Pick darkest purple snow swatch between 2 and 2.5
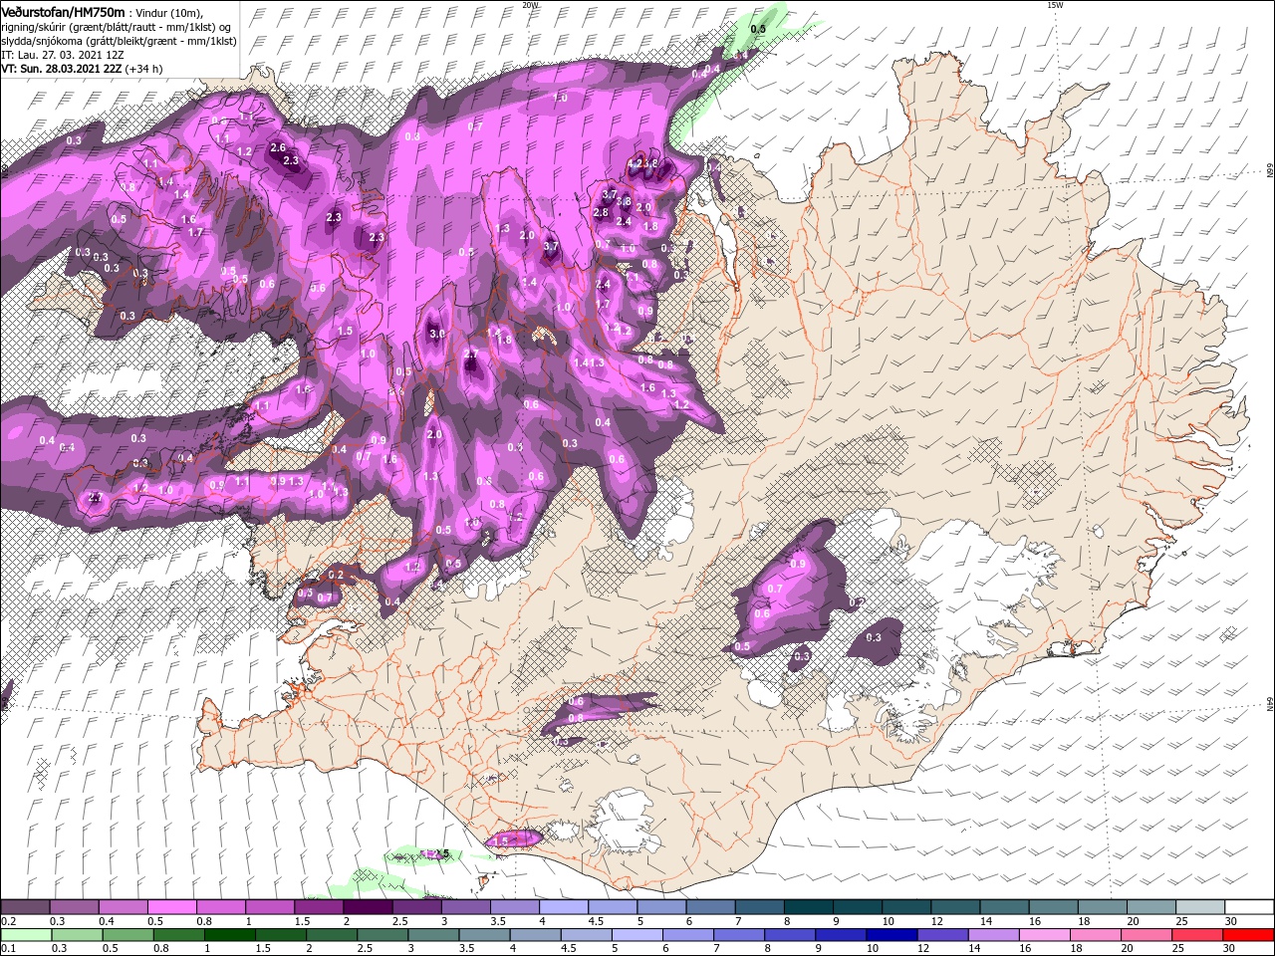 coord(368,907)
